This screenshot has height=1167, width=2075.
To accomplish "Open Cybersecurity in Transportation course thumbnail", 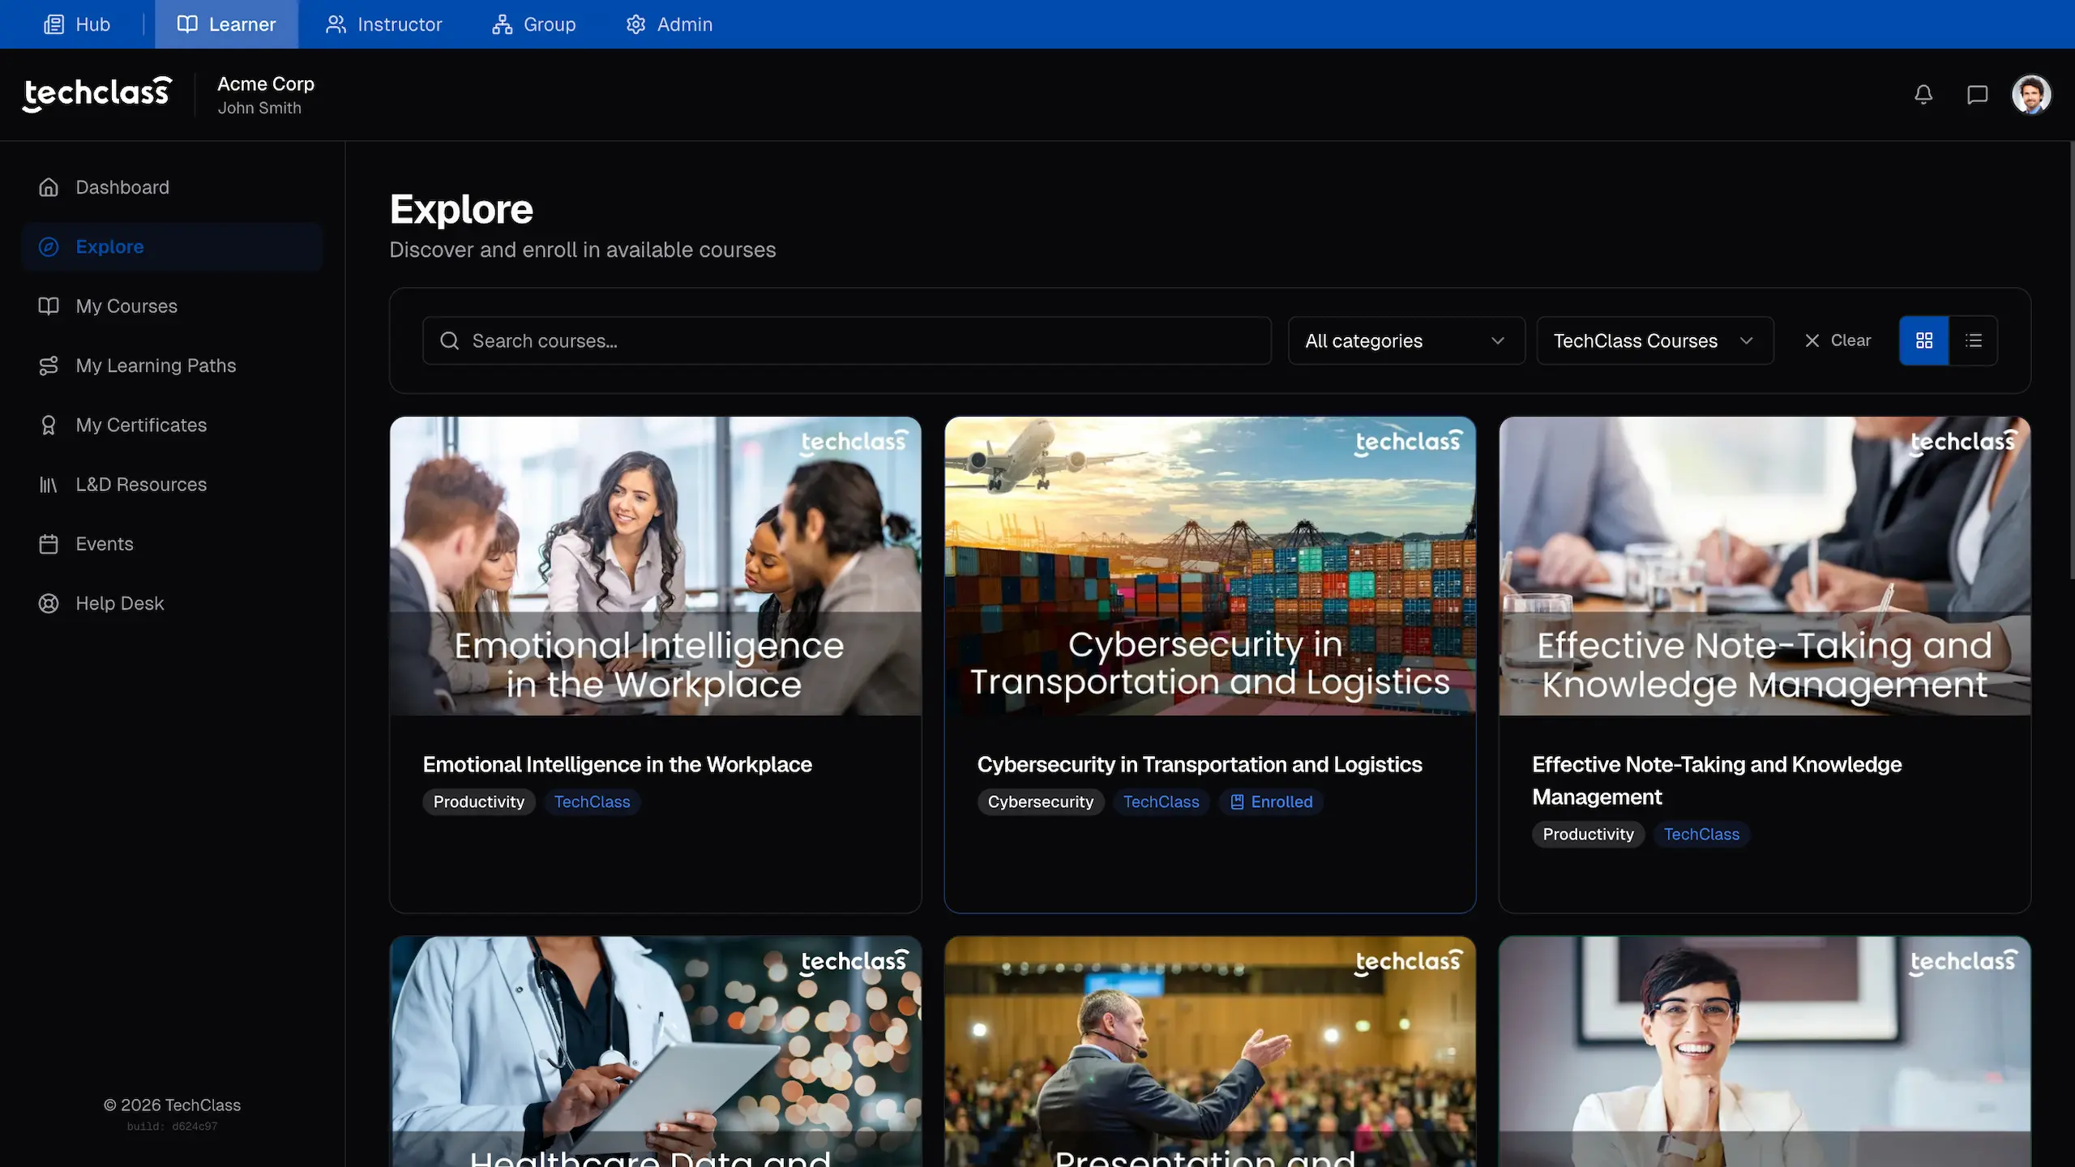I will (1209, 566).
